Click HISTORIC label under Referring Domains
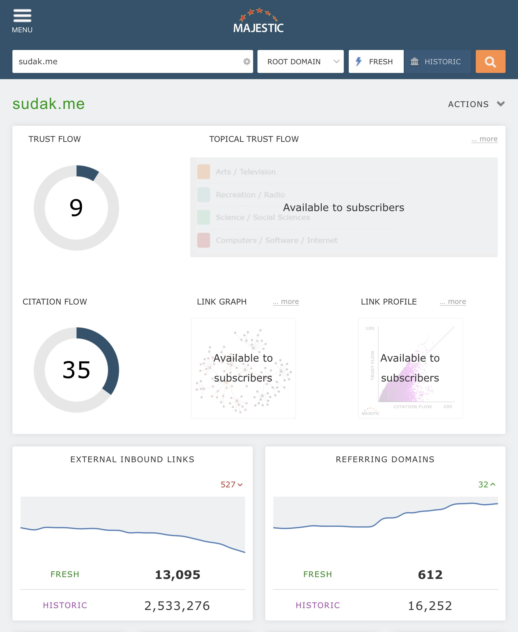This screenshot has height=632, width=518. click(x=318, y=605)
